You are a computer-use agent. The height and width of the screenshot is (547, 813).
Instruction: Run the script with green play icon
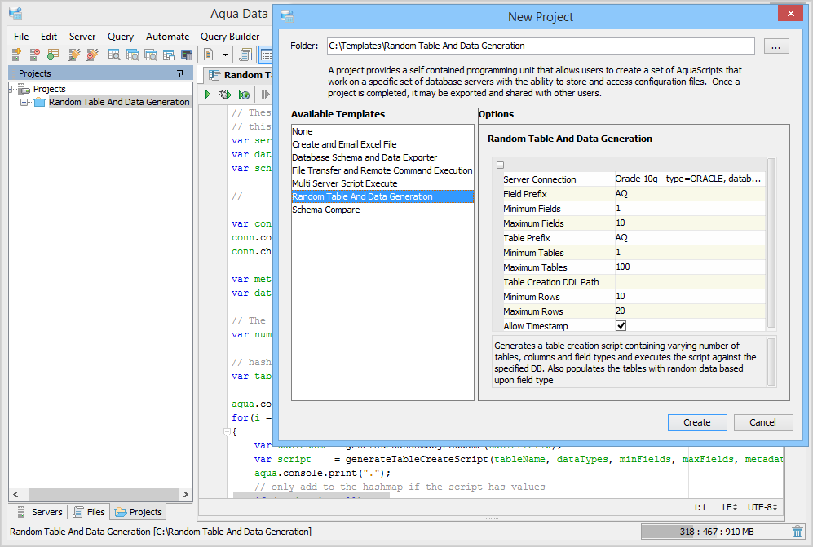pyautogui.click(x=208, y=95)
